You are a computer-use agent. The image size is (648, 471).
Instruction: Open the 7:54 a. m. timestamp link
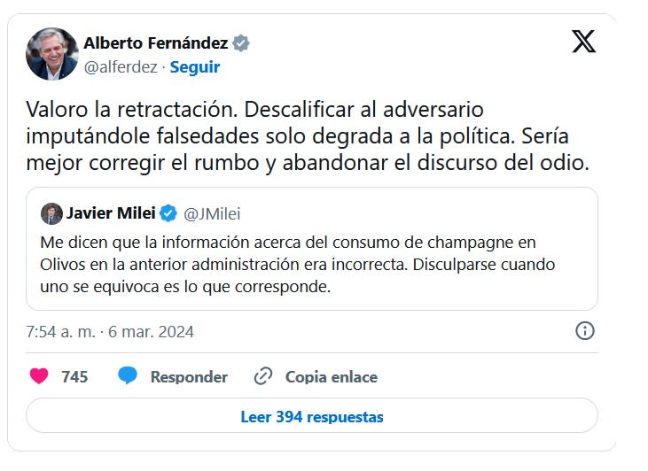coord(110,332)
